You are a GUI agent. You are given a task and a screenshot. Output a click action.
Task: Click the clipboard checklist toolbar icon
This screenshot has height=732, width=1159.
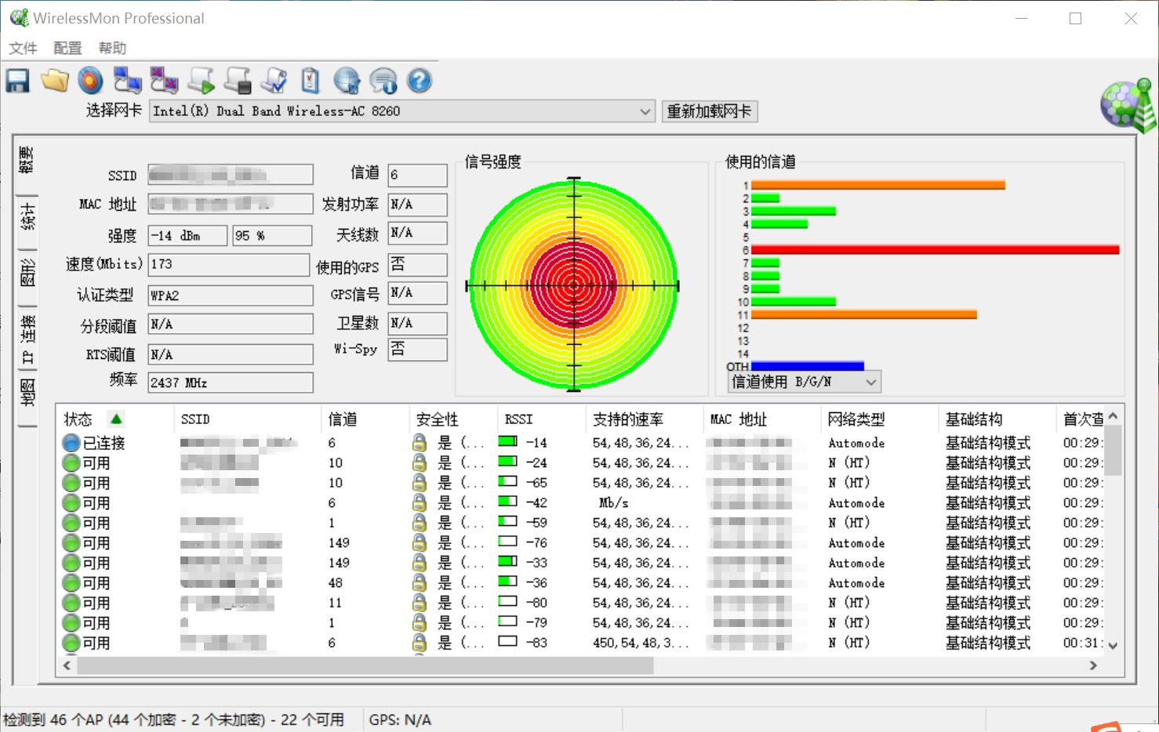[311, 81]
